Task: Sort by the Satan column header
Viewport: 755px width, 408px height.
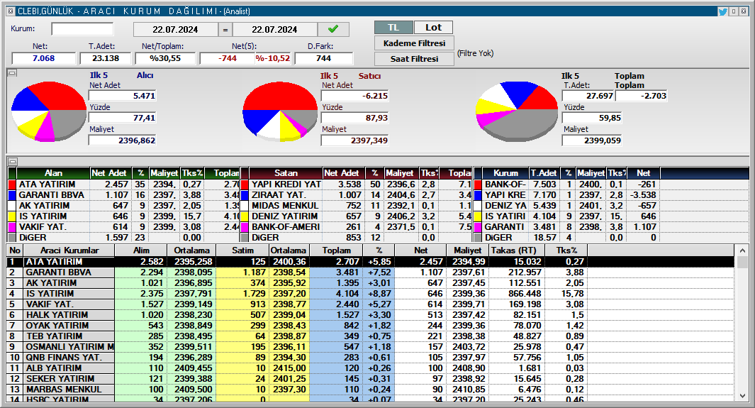Action: [286, 173]
